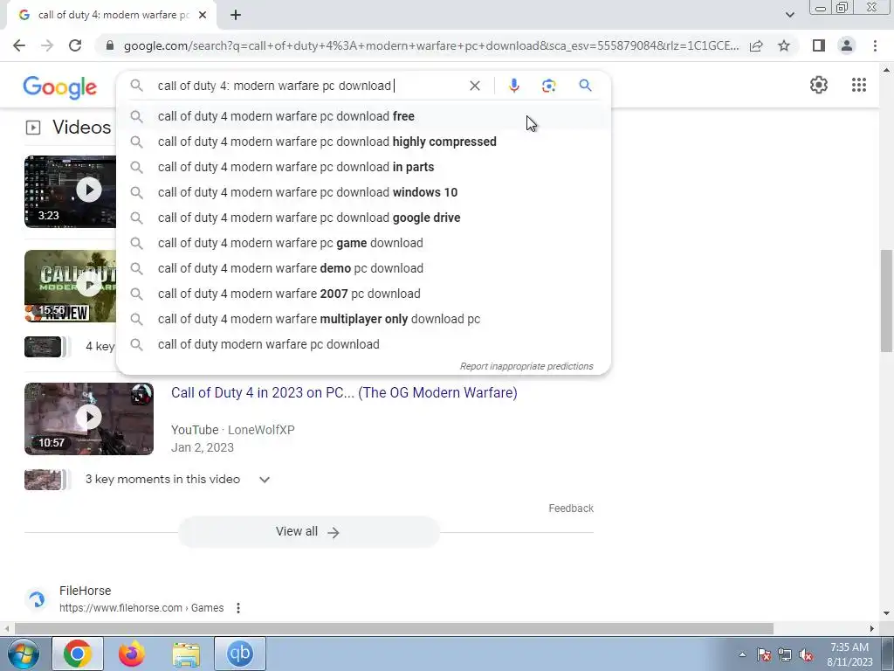Viewport: 894px width, 671px height.
Task: Open the tab search dropdown arrow
Action: (x=789, y=15)
